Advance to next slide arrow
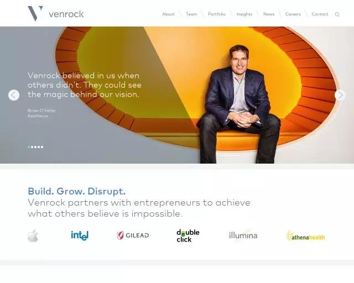The width and height of the screenshot is (354, 283). (340, 95)
